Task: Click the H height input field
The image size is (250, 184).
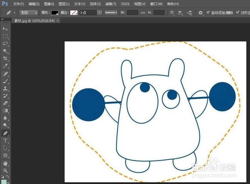Action: 159,13
